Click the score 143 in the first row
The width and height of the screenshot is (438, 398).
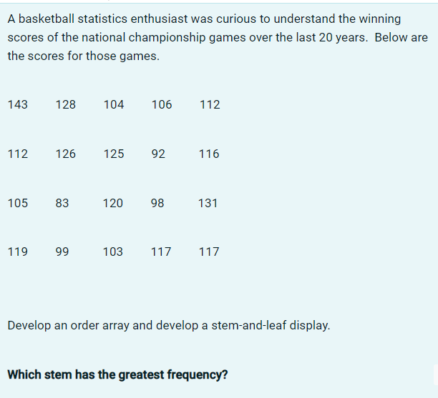[18, 104]
